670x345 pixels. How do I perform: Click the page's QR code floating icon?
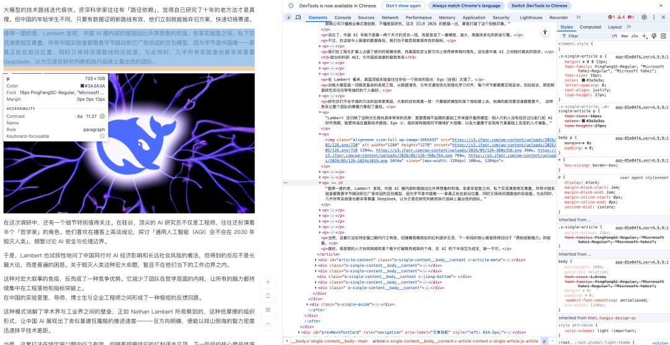268,309
